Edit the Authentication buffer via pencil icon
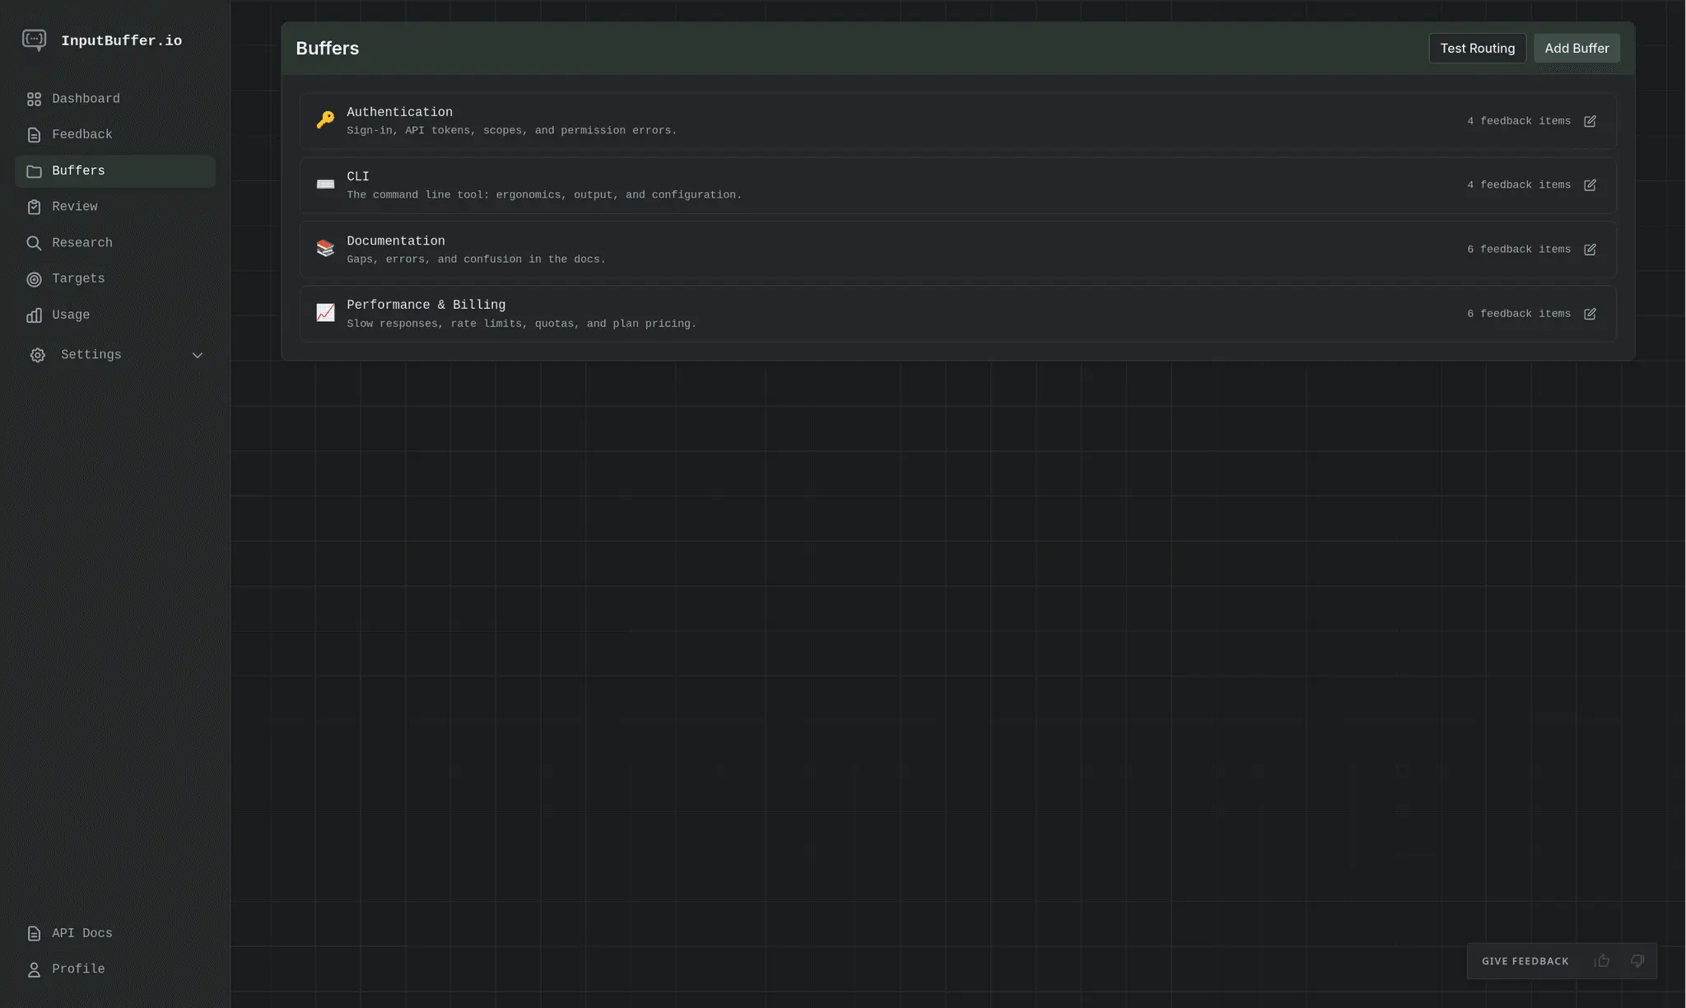Viewport: 1686px width, 1008px height. pyautogui.click(x=1590, y=121)
